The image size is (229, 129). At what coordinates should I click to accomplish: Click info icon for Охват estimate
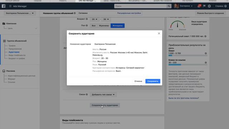pos(206,53)
